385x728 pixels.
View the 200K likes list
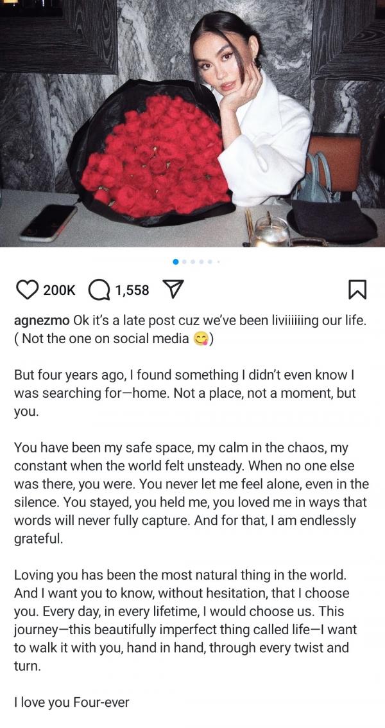tap(59, 290)
